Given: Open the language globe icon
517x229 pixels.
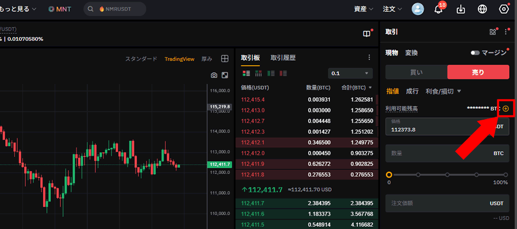Looking at the screenshot, I should pyautogui.click(x=482, y=9).
